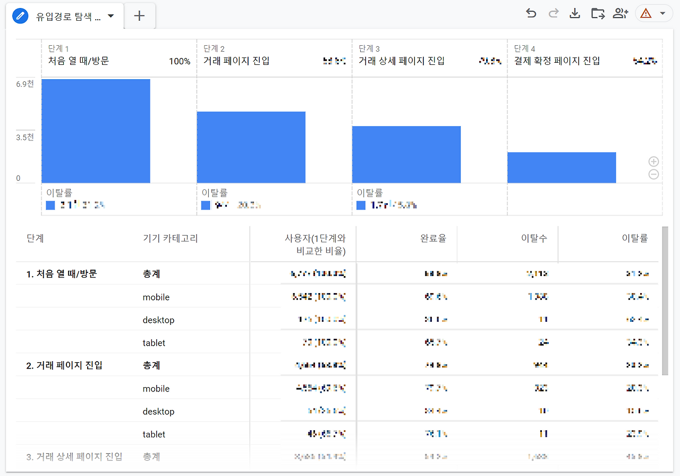680x476 pixels.
Task: Open the warning notification triangle
Action: 646,13
